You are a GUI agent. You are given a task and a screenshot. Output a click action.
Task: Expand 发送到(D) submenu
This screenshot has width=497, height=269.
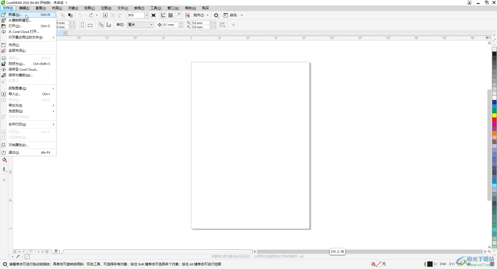[28, 111]
